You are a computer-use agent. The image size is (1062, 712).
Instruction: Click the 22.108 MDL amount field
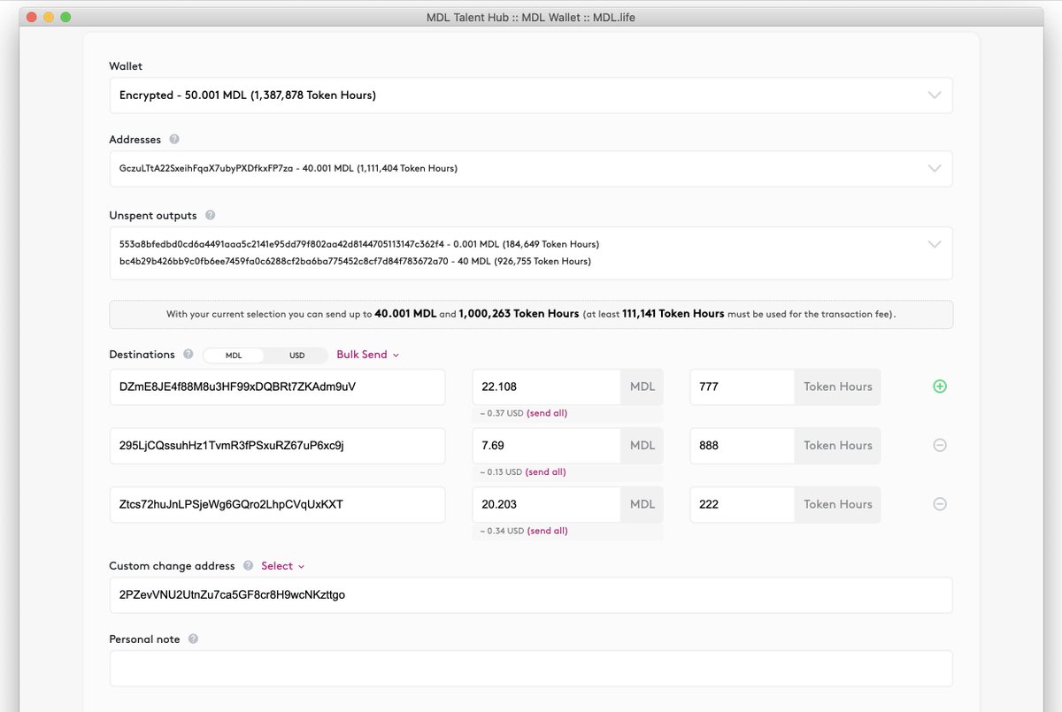546,387
